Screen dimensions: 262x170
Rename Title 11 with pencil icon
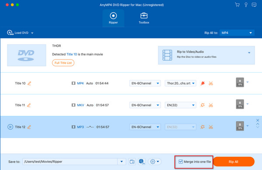click(x=29, y=105)
